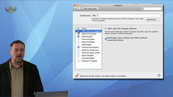Screen dimensions: 173x97
Task: Select the Druckerfreigabe service row
Action: [x=88, y=39]
